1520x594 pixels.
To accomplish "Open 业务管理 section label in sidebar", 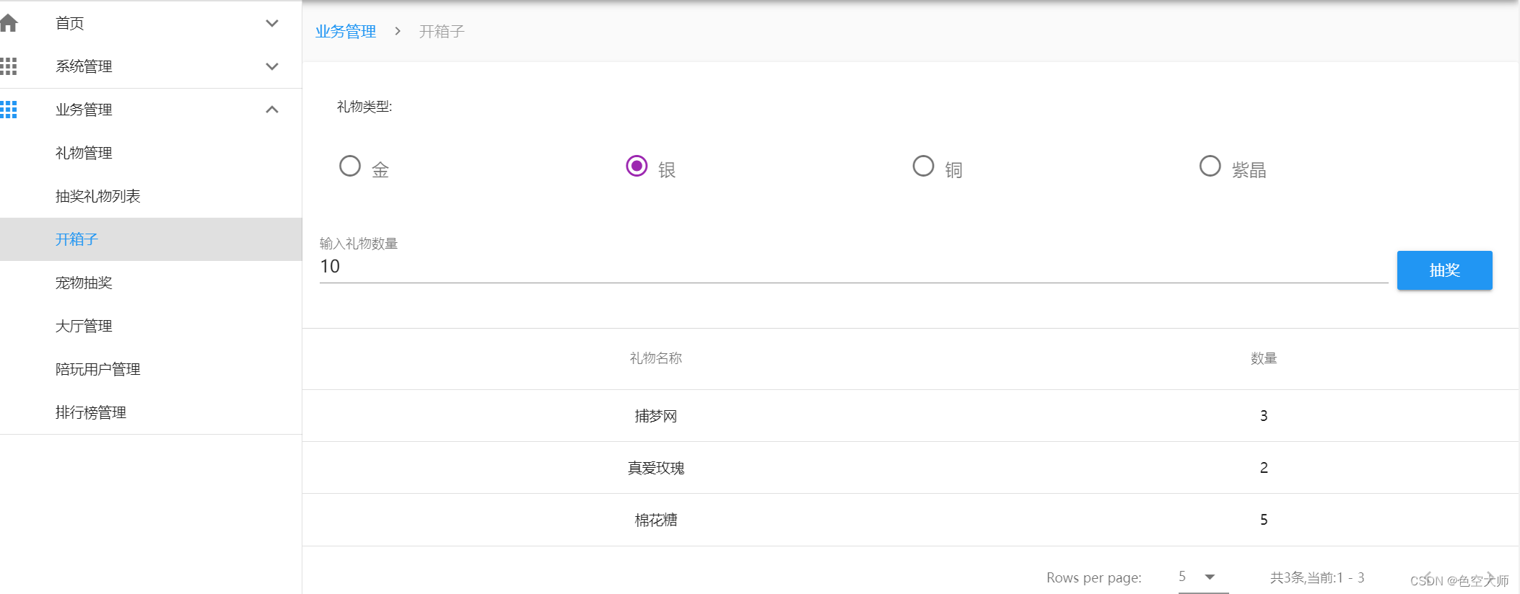I will 84,110.
